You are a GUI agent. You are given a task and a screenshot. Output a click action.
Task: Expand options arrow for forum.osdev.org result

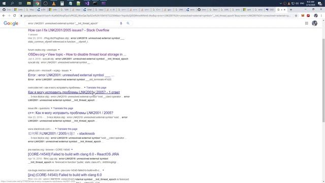pos(59,50)
